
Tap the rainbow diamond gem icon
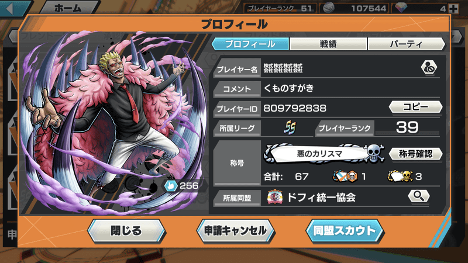pos(401,8)
